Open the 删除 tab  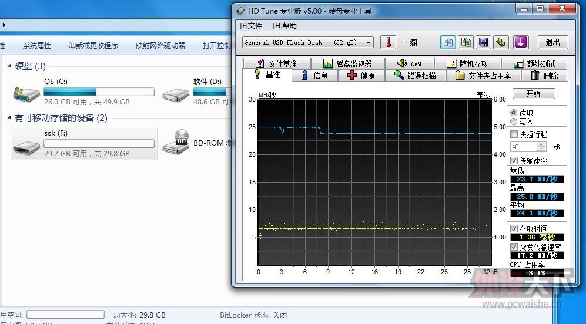(544, 76)
